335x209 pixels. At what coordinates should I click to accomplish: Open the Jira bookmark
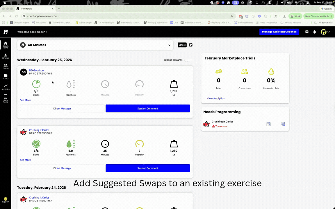tap(174, 23)
